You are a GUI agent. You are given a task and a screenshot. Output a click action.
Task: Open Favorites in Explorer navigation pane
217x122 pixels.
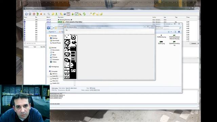(54, 36)
